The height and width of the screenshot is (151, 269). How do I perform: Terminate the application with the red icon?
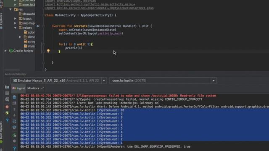point(7,107)
